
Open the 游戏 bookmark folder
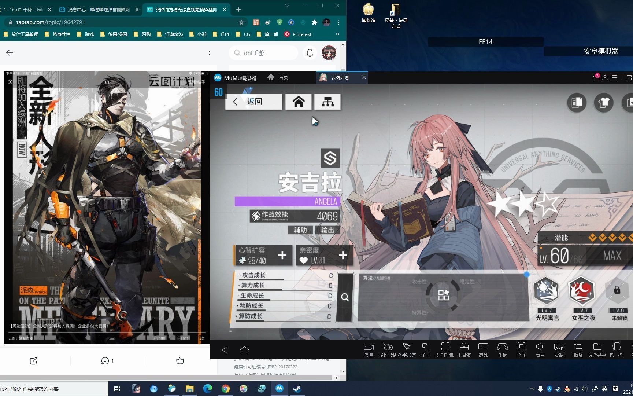85,34
